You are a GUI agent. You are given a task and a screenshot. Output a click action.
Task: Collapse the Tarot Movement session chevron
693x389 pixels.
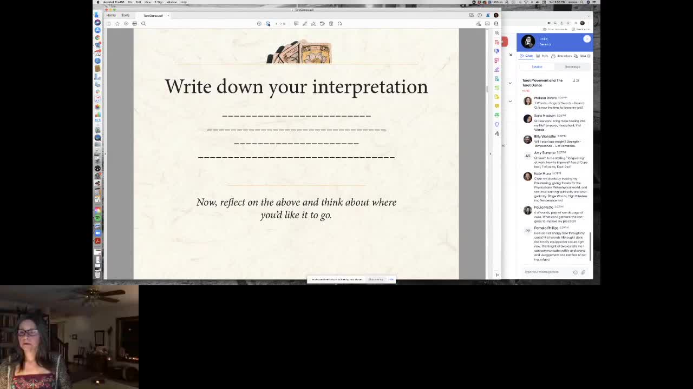509,83
